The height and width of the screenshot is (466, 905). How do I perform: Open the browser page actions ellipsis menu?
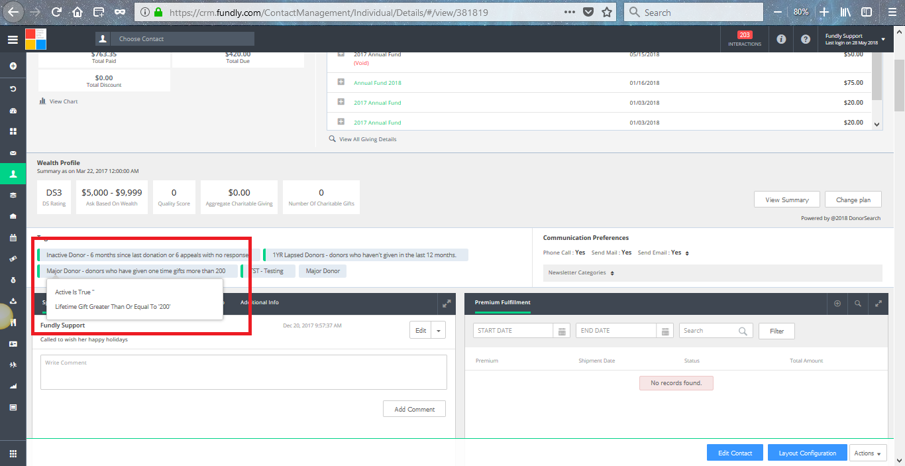(570, 12)
